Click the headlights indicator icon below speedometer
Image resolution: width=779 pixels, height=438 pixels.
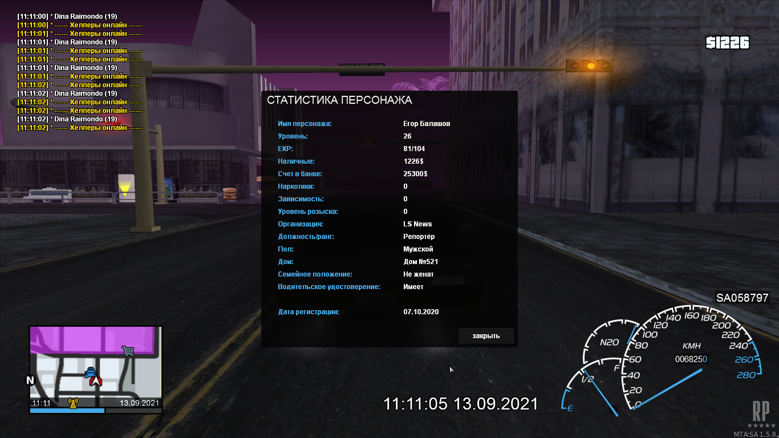click(675, 399)
